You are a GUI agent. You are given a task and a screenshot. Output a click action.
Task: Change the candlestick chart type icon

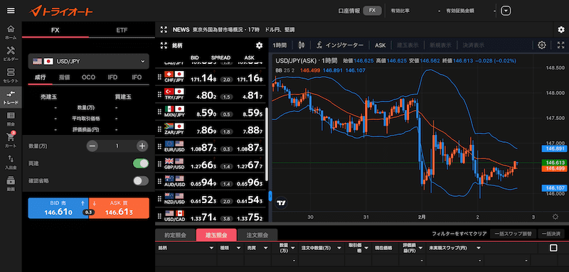(x=302, y=45)
